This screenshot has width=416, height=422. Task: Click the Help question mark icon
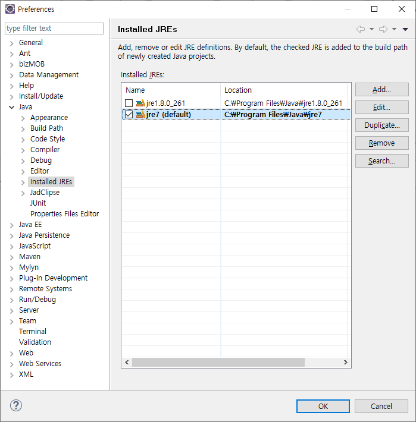click(x=16, y=405)
